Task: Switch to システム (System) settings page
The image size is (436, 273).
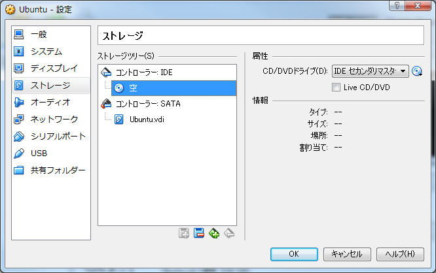Action: tap(46, 52)
